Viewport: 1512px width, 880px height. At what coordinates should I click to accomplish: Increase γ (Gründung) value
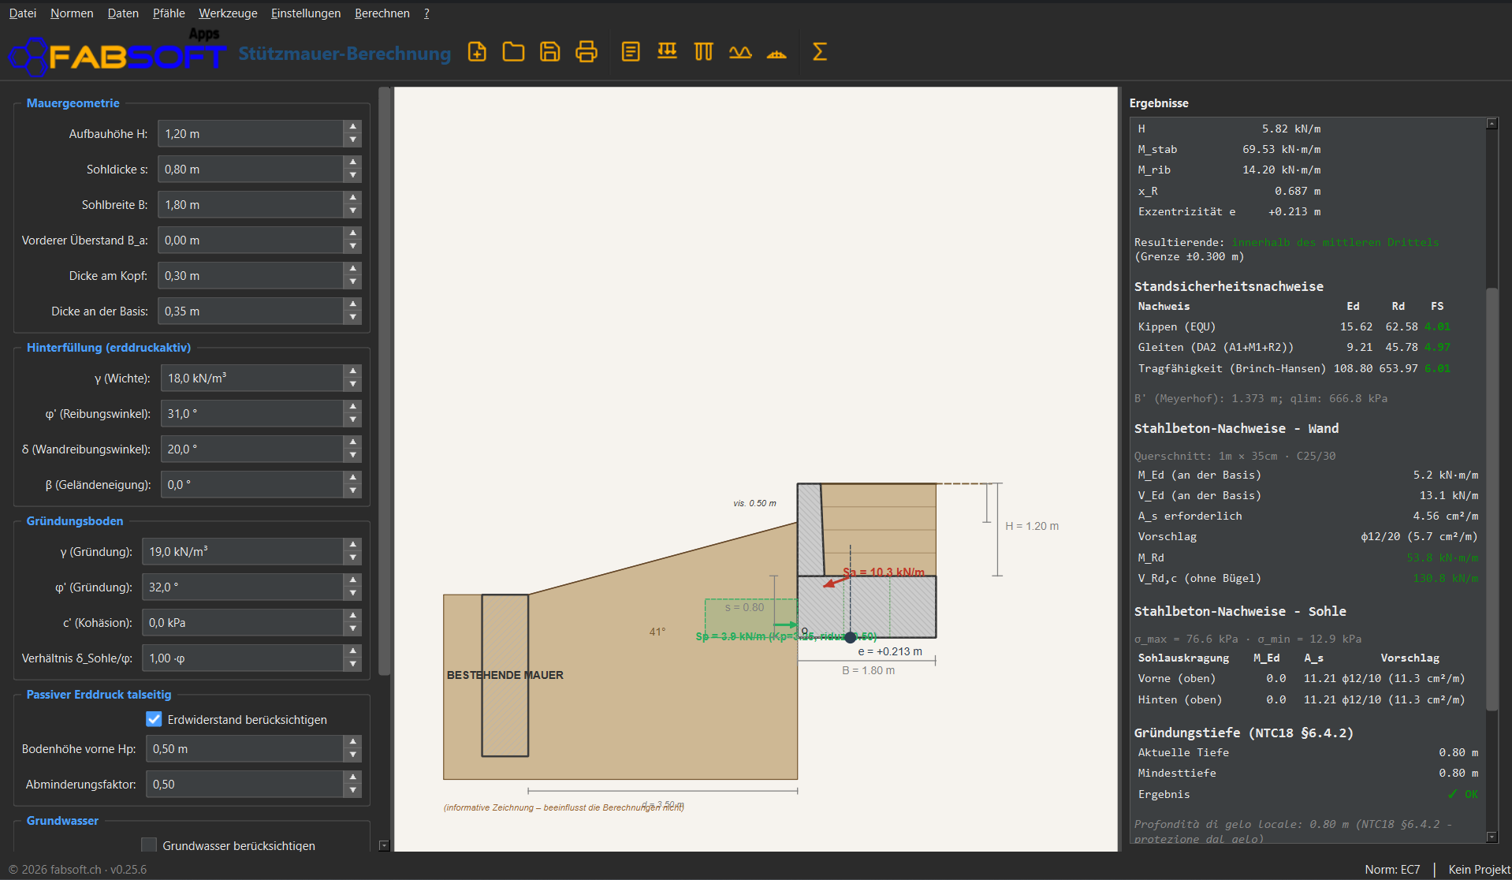(x=353, y=545)
